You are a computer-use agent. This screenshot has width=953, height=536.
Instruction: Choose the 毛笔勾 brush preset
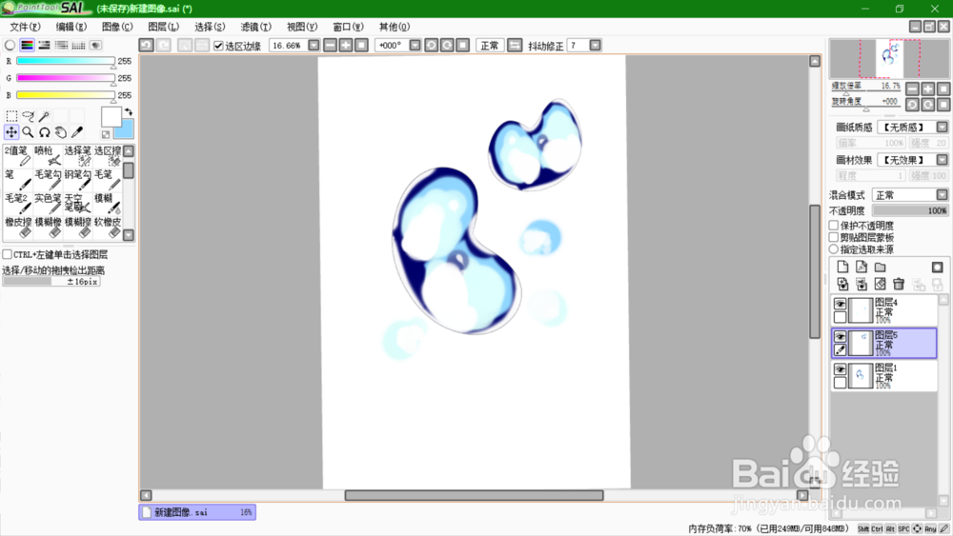tap(48, 179)
